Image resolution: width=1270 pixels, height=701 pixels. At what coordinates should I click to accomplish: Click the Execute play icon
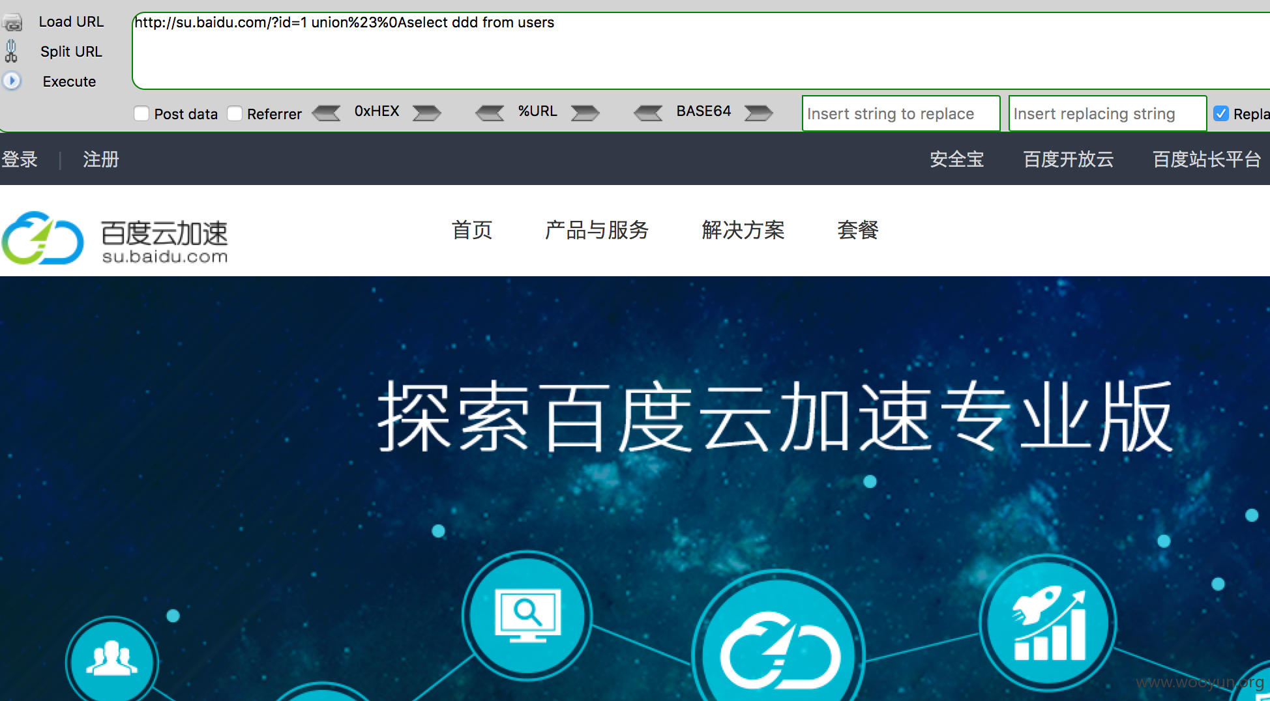click(11, 81)
